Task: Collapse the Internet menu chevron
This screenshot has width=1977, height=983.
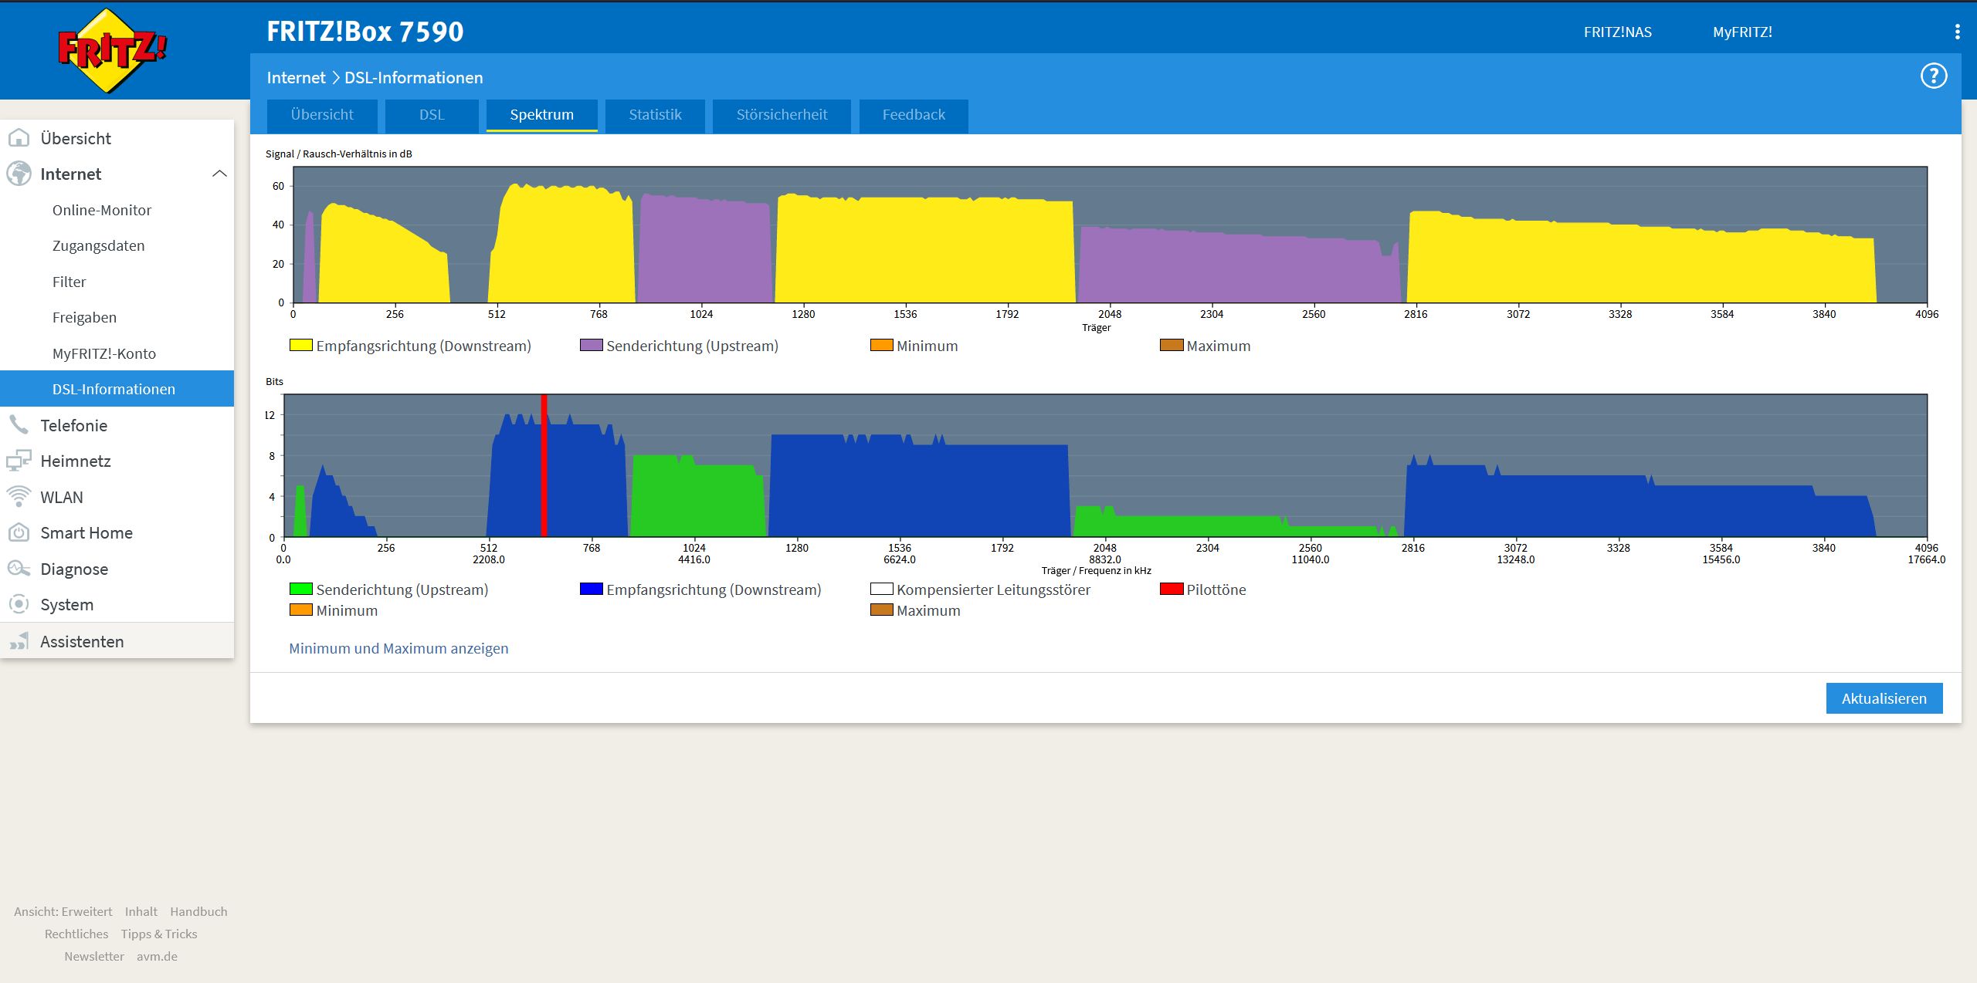Action: click(x=219, y=174)
